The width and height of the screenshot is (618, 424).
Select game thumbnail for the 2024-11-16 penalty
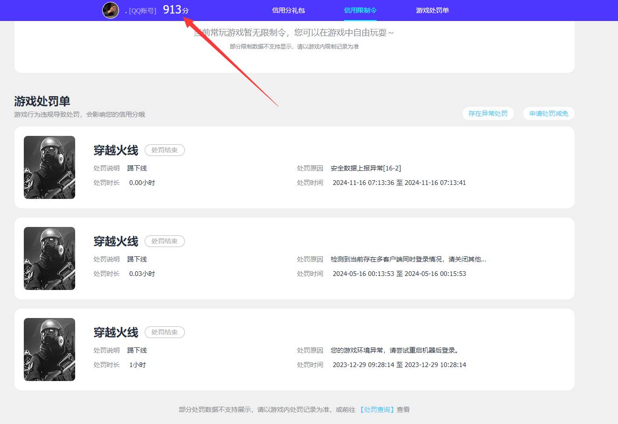tap(49, 167)
